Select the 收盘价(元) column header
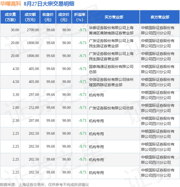 click(48, 17)
